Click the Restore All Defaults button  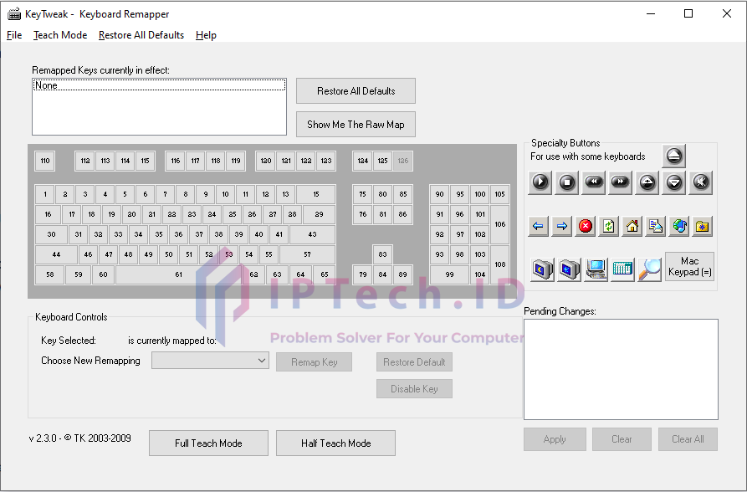[356, 91]
